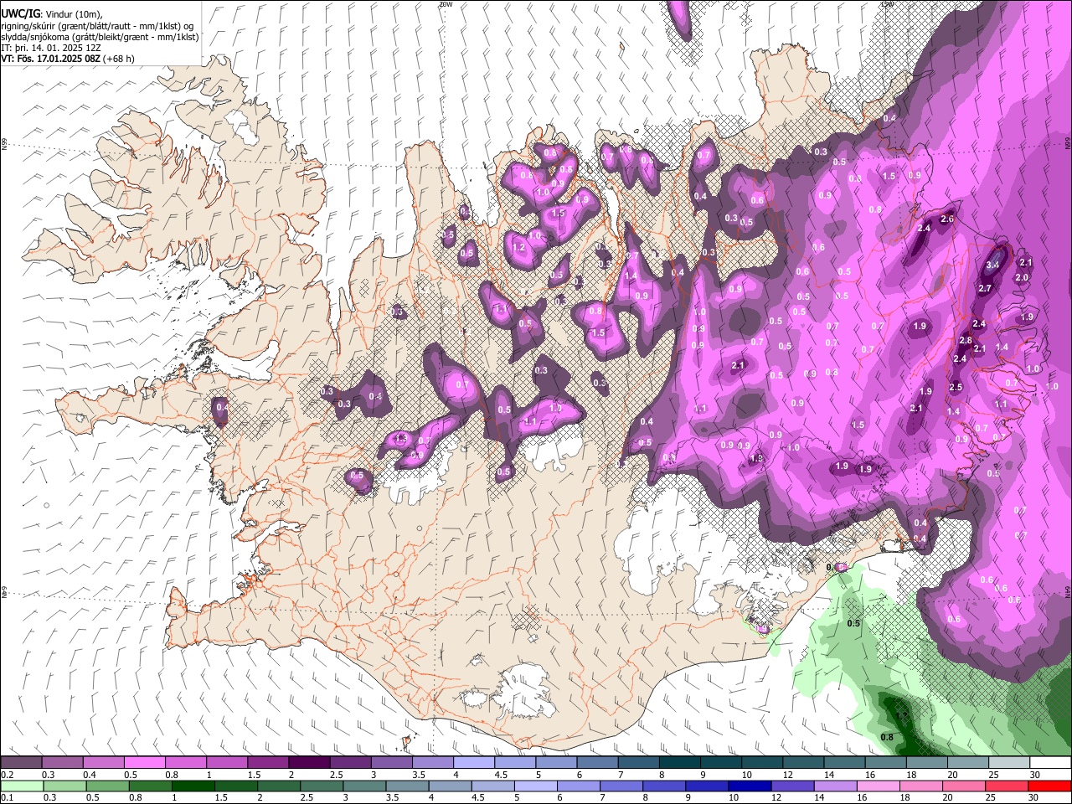Image resolution: width=1072 pixels, height=804 pixels.
Task: Select the 'slydda/snjókoma (grátt/bleikt/grænt' description line
Action: click(100, 37)
